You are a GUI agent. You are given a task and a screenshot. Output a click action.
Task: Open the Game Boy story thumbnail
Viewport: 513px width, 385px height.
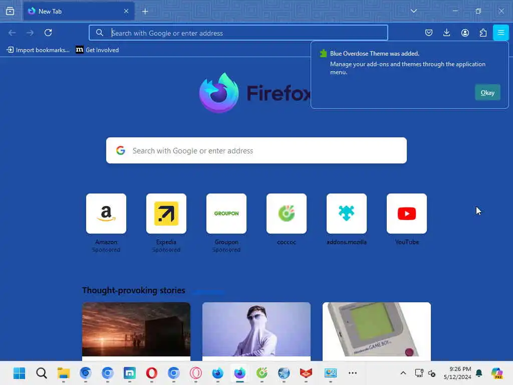377,329
